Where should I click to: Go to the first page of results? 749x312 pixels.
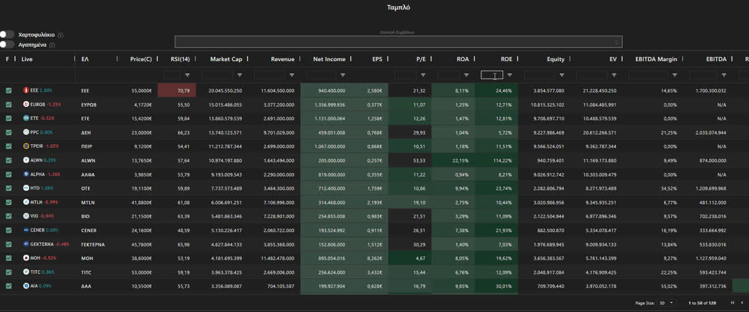pos(733,303)
